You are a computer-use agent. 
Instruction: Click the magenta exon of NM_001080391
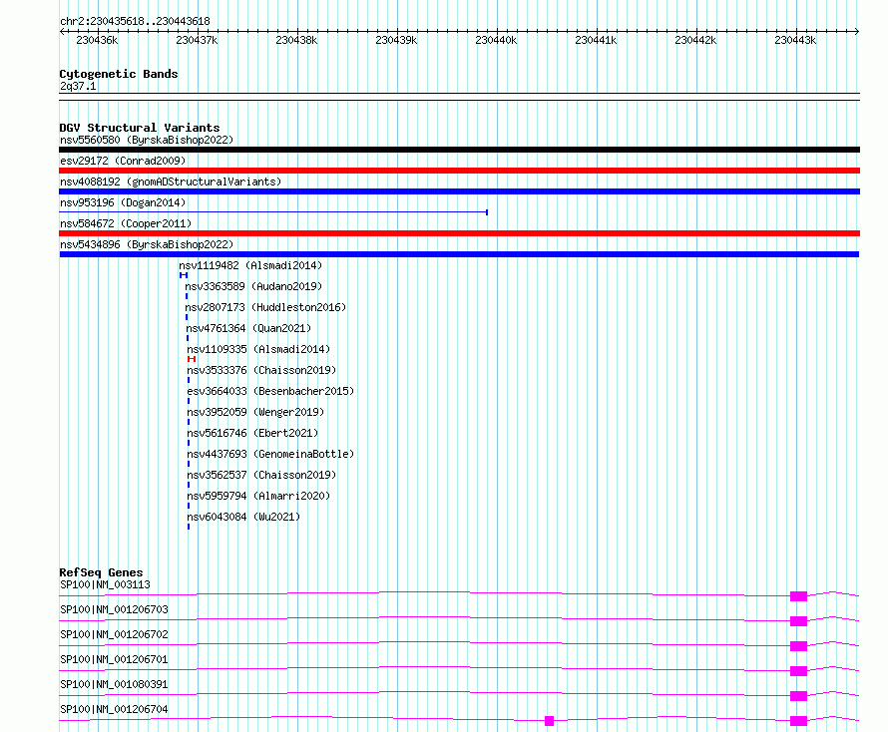point(798,696)
